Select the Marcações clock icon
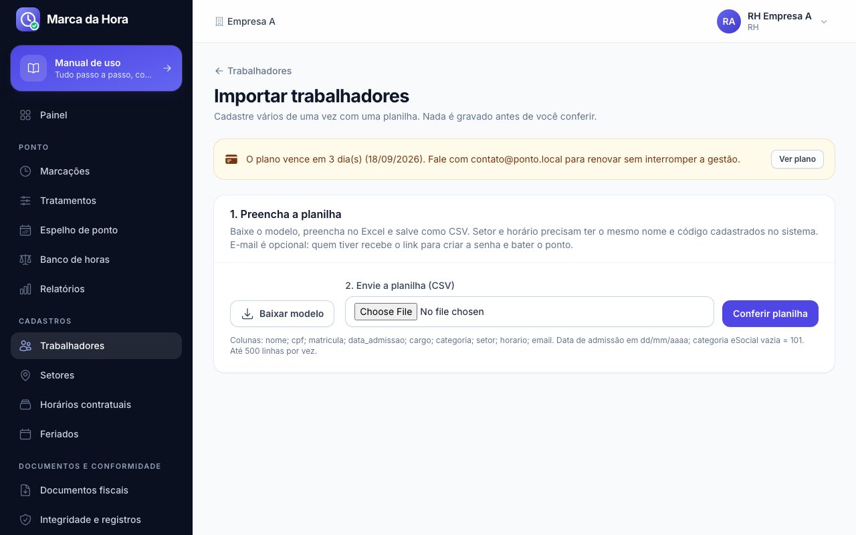 pyautogui.click(x=25, y=171)
